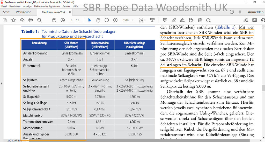
Task: Open the Bearbeiten menu
Action: 15,6
